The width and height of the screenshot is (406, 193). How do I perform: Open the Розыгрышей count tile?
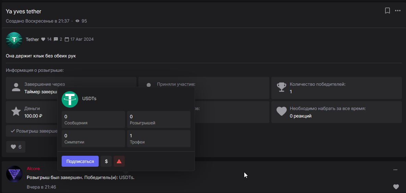158,120
